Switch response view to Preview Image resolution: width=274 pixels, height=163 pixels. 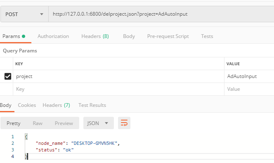64,123
